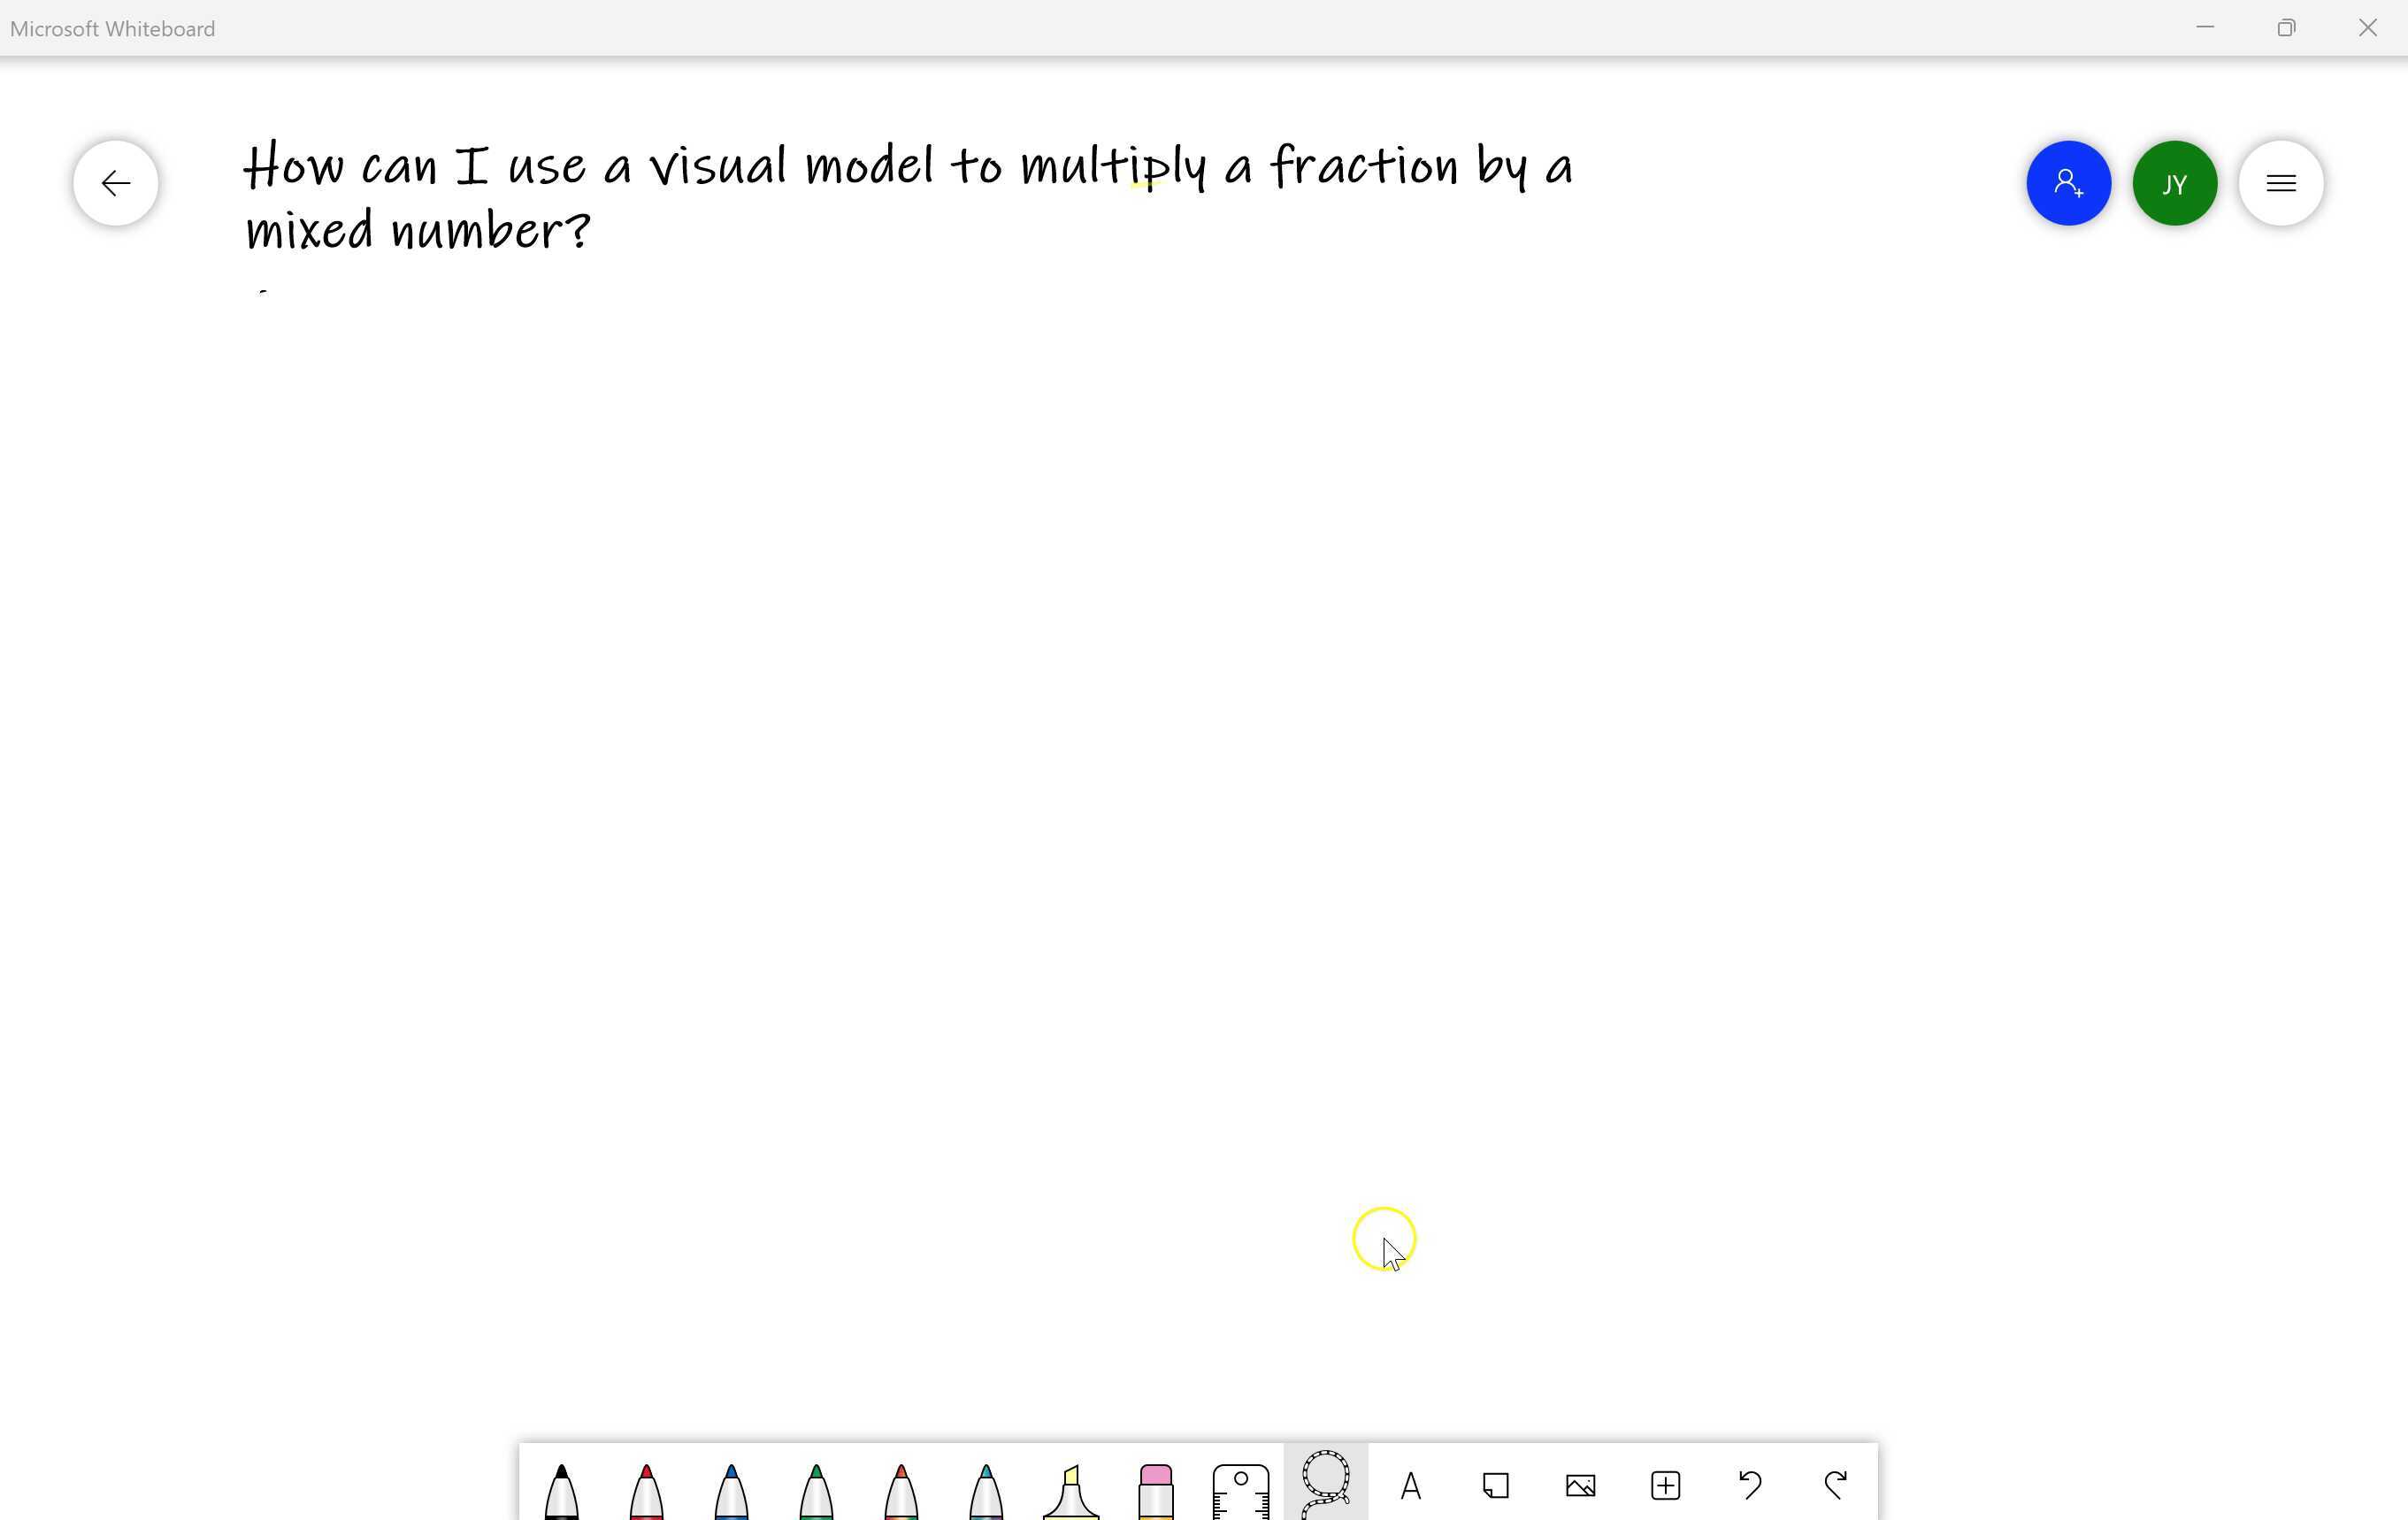Select the galaxy multicolor pen
The height and width of the screenshot is (1520, 2408).
pos(986,1490)
